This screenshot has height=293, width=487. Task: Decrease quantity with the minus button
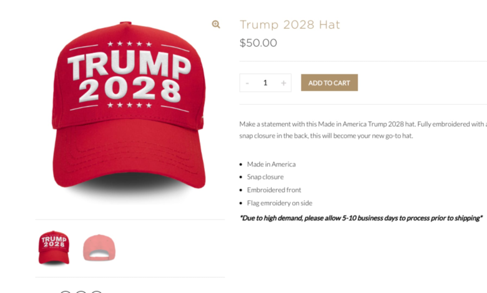[247, 83]
